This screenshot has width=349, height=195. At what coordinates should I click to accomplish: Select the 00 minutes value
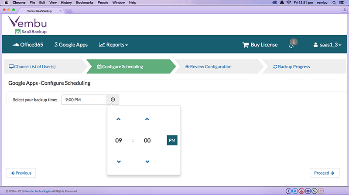click(x=147, y=140)
